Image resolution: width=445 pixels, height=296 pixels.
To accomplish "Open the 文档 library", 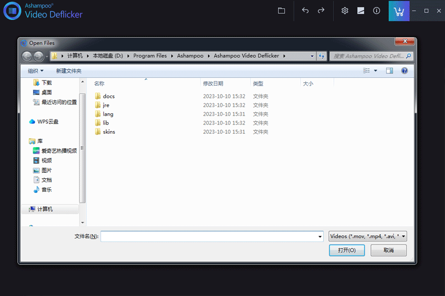I will [x=43, y=180].
